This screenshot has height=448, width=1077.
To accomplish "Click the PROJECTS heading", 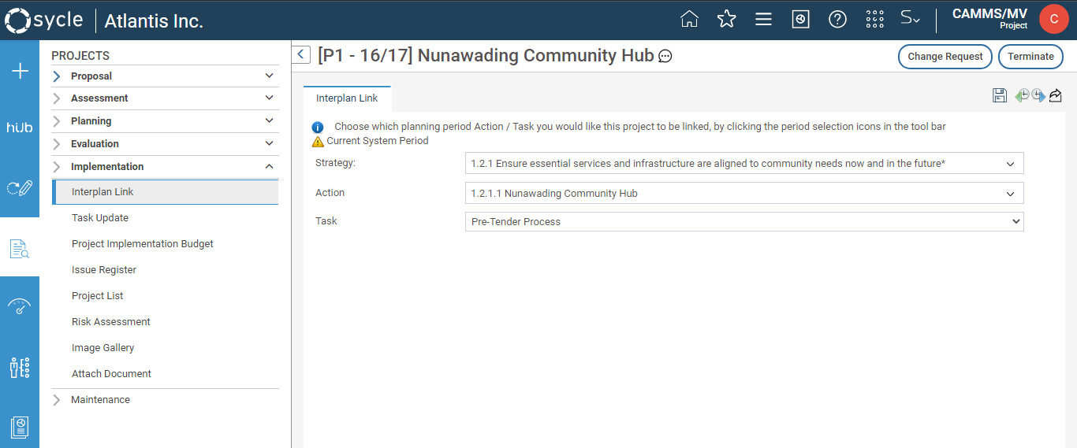I will [80, 56].
